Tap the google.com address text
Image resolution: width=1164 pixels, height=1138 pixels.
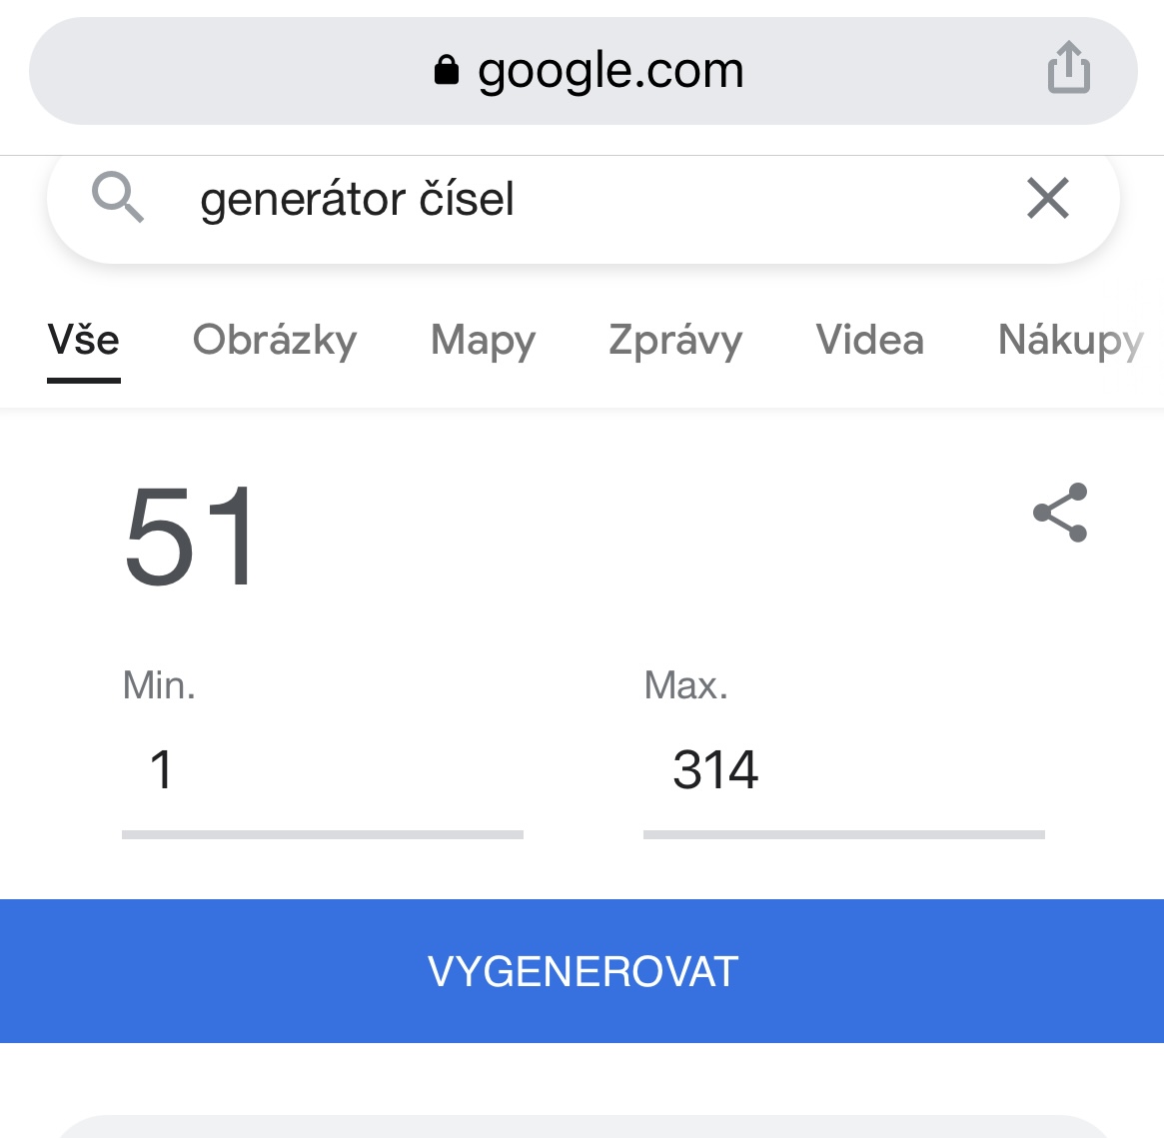pyautogui.click(x=610, y=71)
